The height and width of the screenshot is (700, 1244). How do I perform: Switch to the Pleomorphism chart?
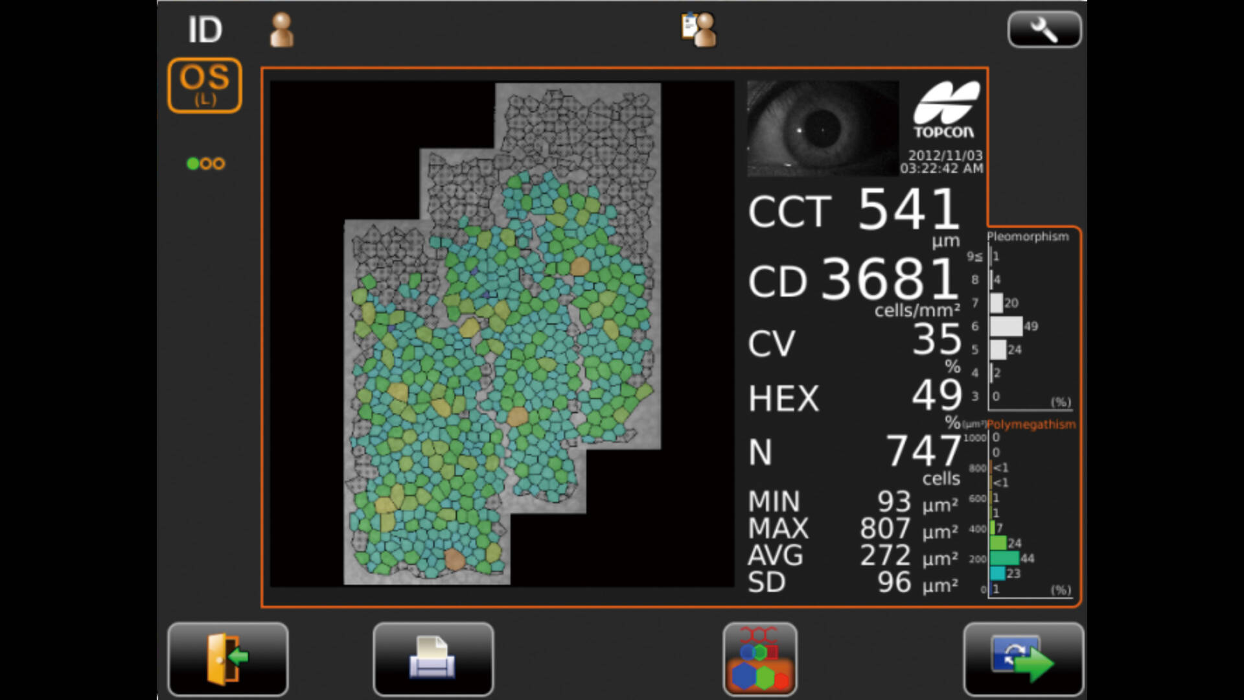point(1028,237)
